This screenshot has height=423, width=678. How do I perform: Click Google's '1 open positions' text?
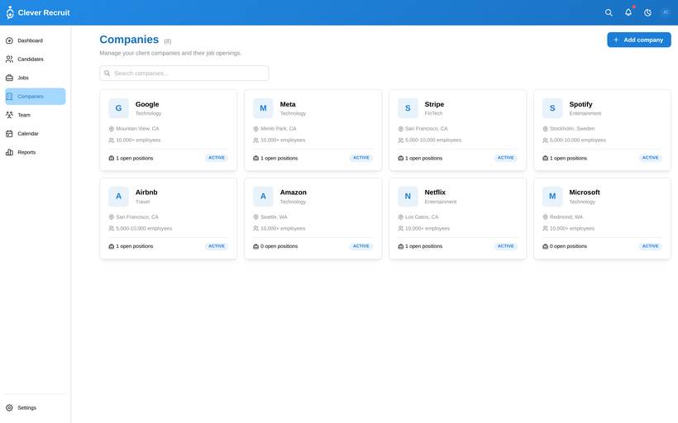pyautogui.click(x=135, y=158)
